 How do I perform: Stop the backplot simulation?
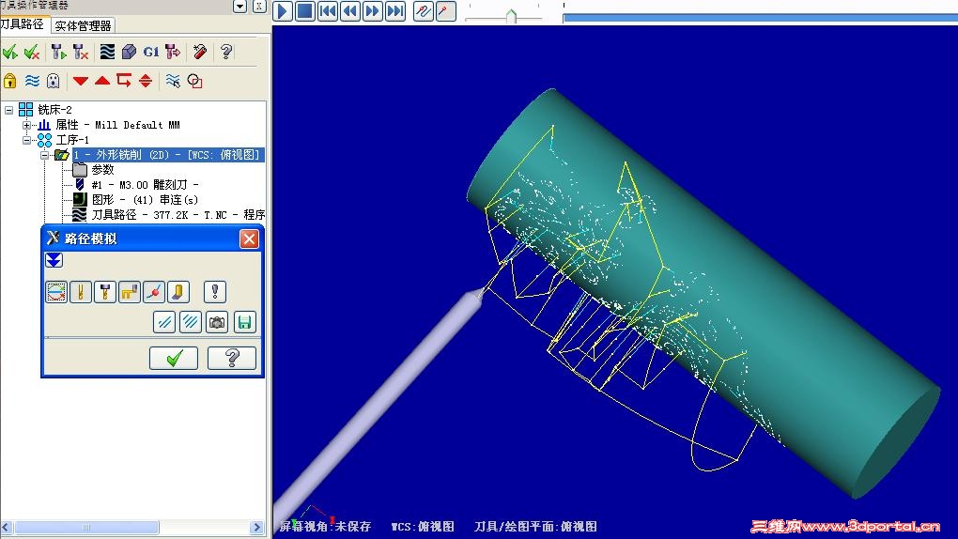(305, 10)
